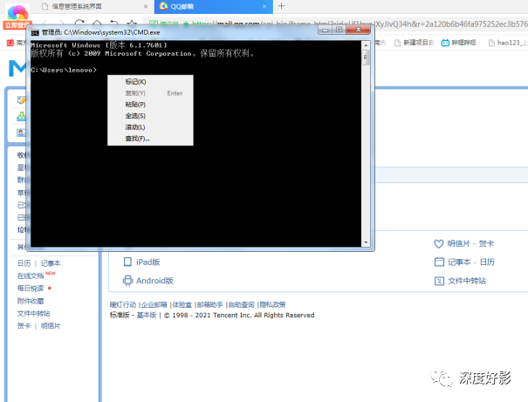Open the 企业邮箱 footer link
Image resolution: width=528 pixels, height=402 pixels.
[154, 304]
